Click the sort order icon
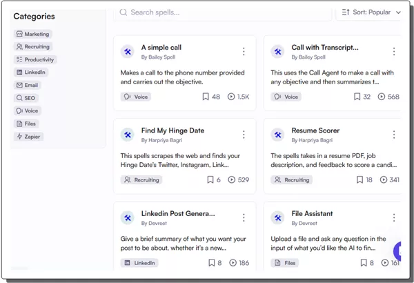The height and width of the screenshot is (283, 414). point(346,12)
